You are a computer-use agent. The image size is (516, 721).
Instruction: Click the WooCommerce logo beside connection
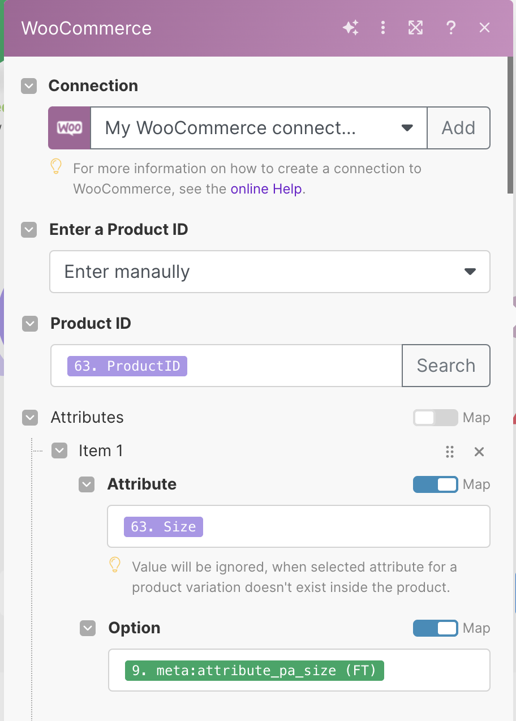click(70, 128)
